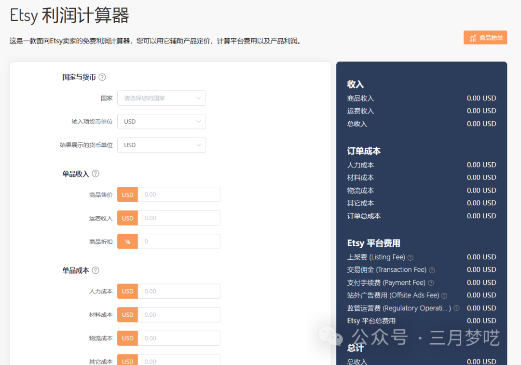Click the USD prefix on the 运费收入 field
This screenshot has height=365, width=521.
(x=127, y=218)
